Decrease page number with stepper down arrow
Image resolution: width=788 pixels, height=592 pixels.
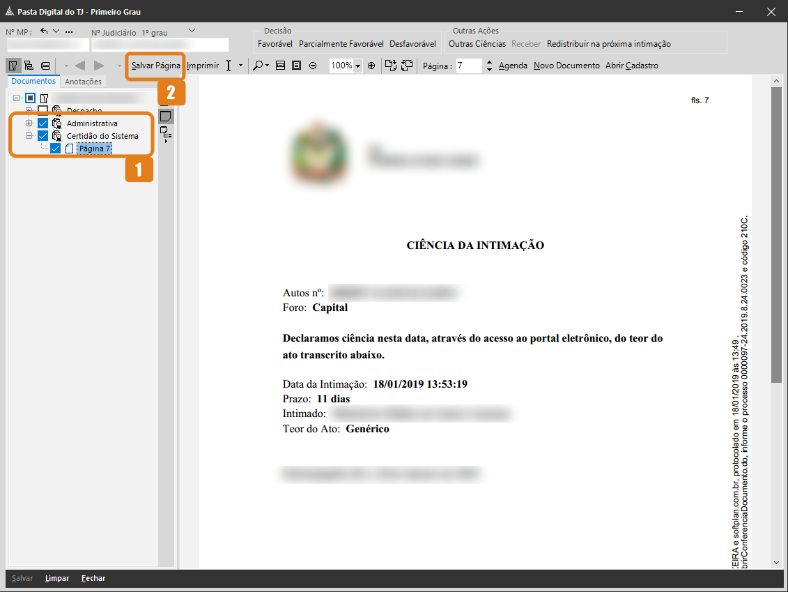(490, 70)
